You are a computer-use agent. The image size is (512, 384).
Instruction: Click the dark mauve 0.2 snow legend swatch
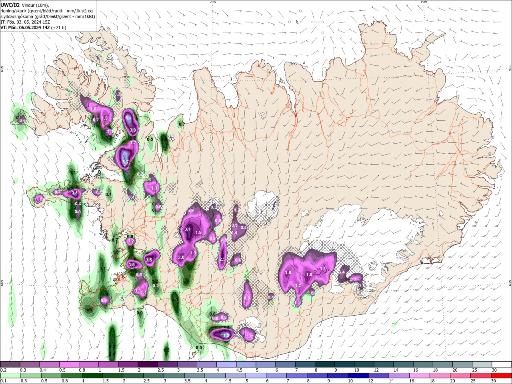(10, 364)
